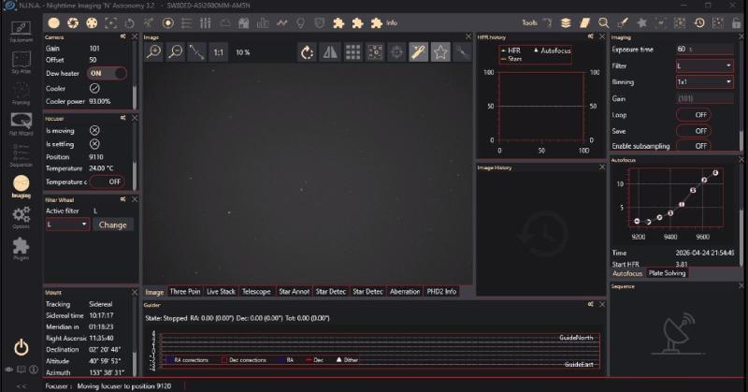The height and width of the screenshot is (392, 748).
Task: Open Filter Wheel panel settings icon
Action: (123, 199)
